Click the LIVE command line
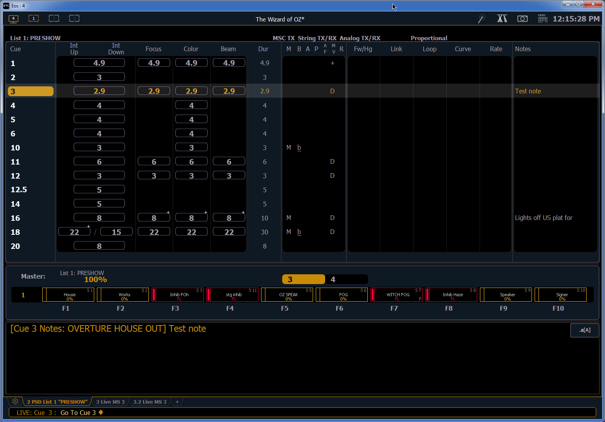 pyautogui.click(x=302, y=413)
